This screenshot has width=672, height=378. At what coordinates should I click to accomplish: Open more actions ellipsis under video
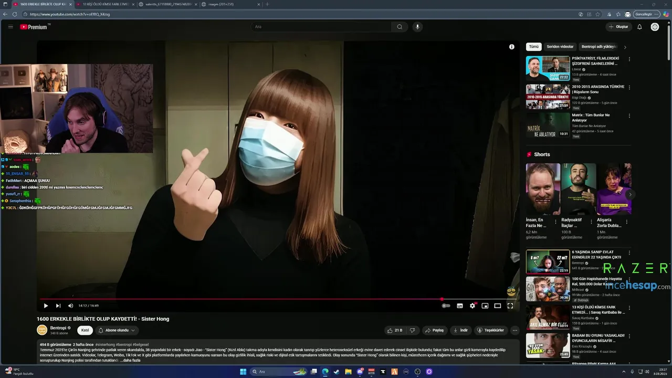point(515,330)
